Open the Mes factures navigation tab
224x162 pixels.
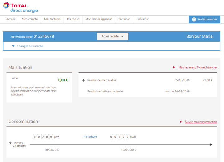point(52,19)
